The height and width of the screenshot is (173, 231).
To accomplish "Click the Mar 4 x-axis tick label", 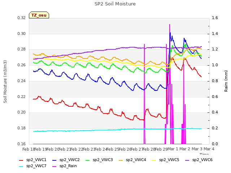I will [x=209, y=149].
